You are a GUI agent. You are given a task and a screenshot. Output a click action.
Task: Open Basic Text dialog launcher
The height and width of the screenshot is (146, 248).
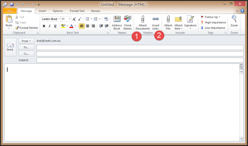pos(108,33)
